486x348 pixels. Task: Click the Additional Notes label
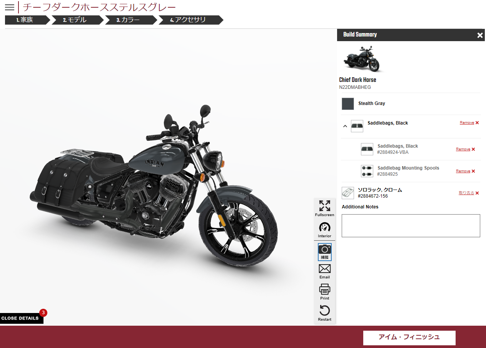[360, 207]
